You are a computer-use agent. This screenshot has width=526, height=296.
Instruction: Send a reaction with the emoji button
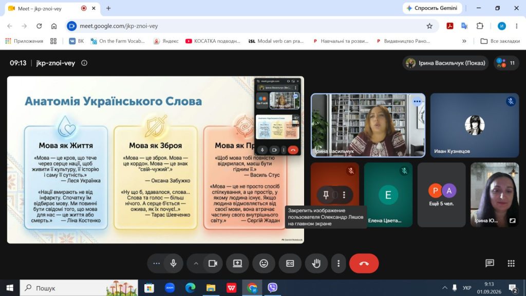[264, 264]
